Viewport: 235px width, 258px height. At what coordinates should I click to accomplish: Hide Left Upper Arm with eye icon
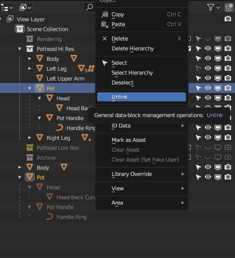click(x=208, y=78)
